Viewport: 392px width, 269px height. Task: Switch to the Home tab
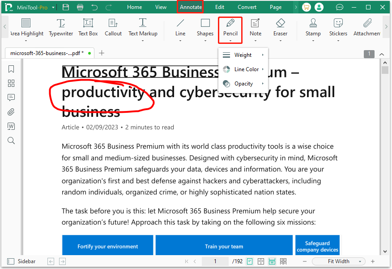(135, 7)
